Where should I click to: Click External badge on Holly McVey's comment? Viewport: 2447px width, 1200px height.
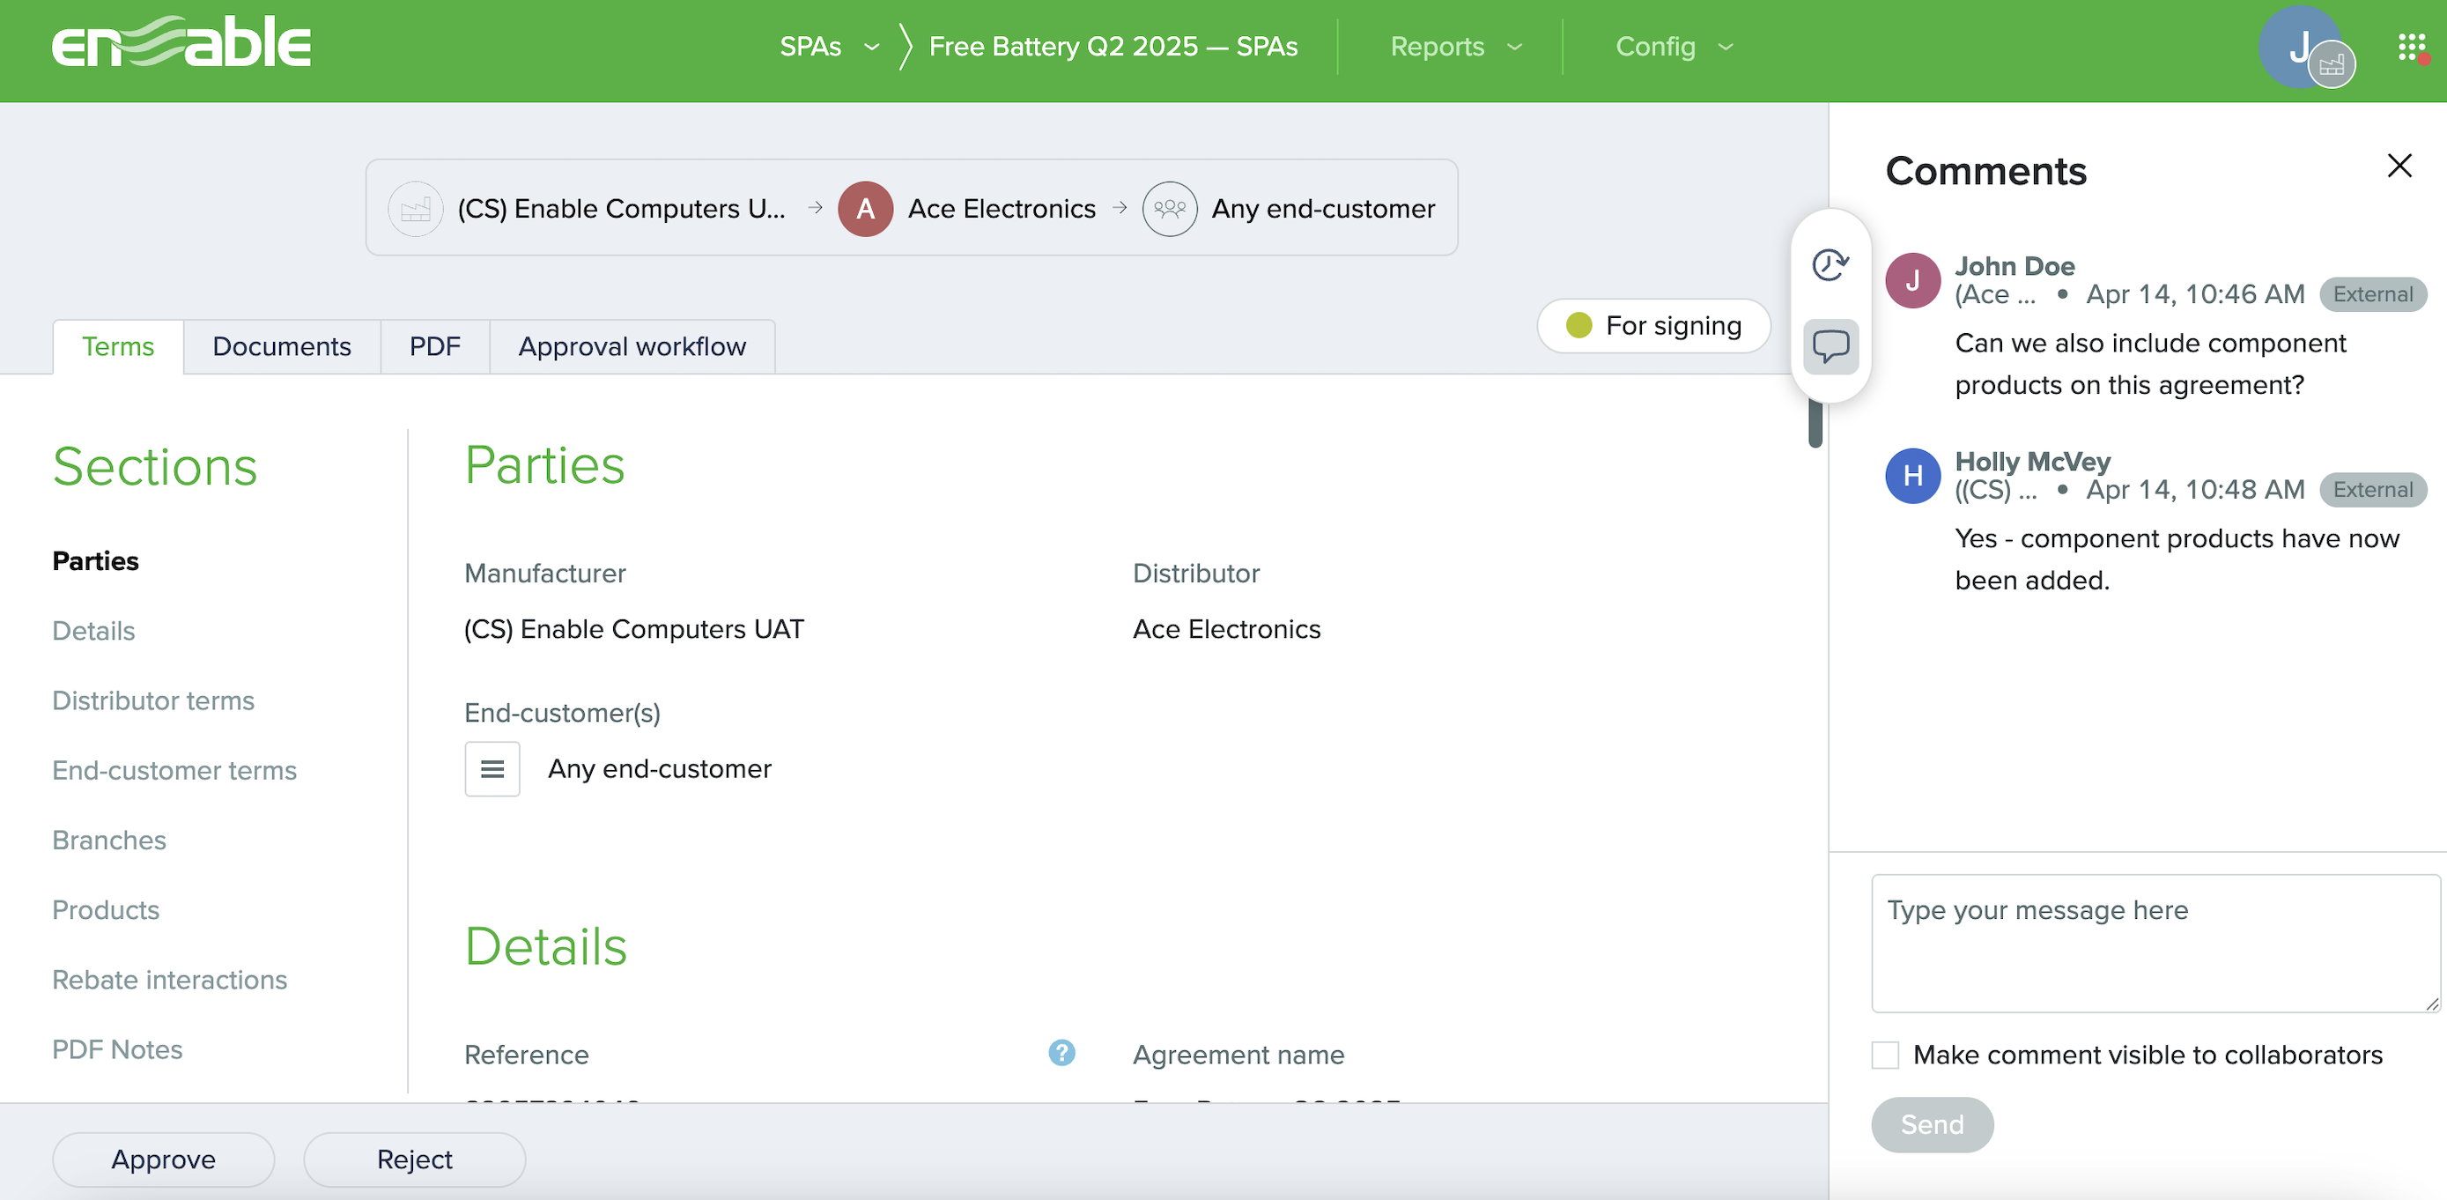(2372, 490)
